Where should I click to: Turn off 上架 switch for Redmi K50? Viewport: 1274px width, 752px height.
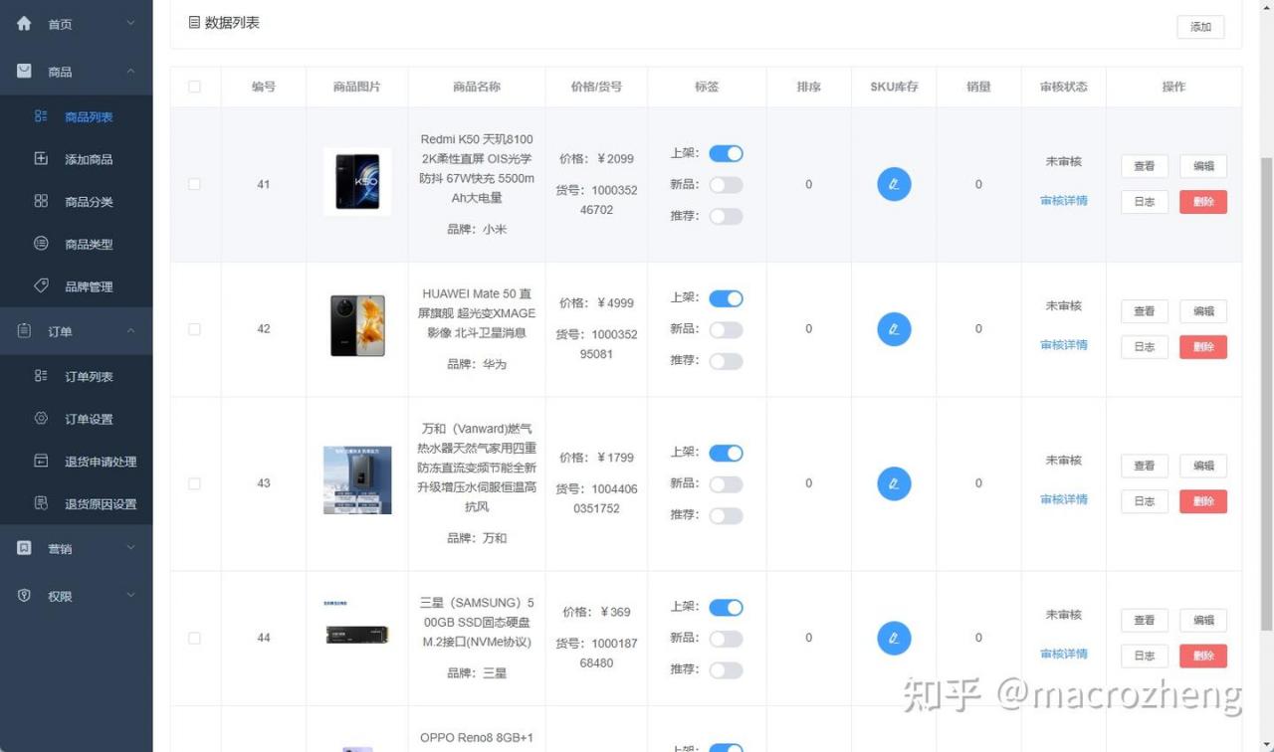coord(726,153)
